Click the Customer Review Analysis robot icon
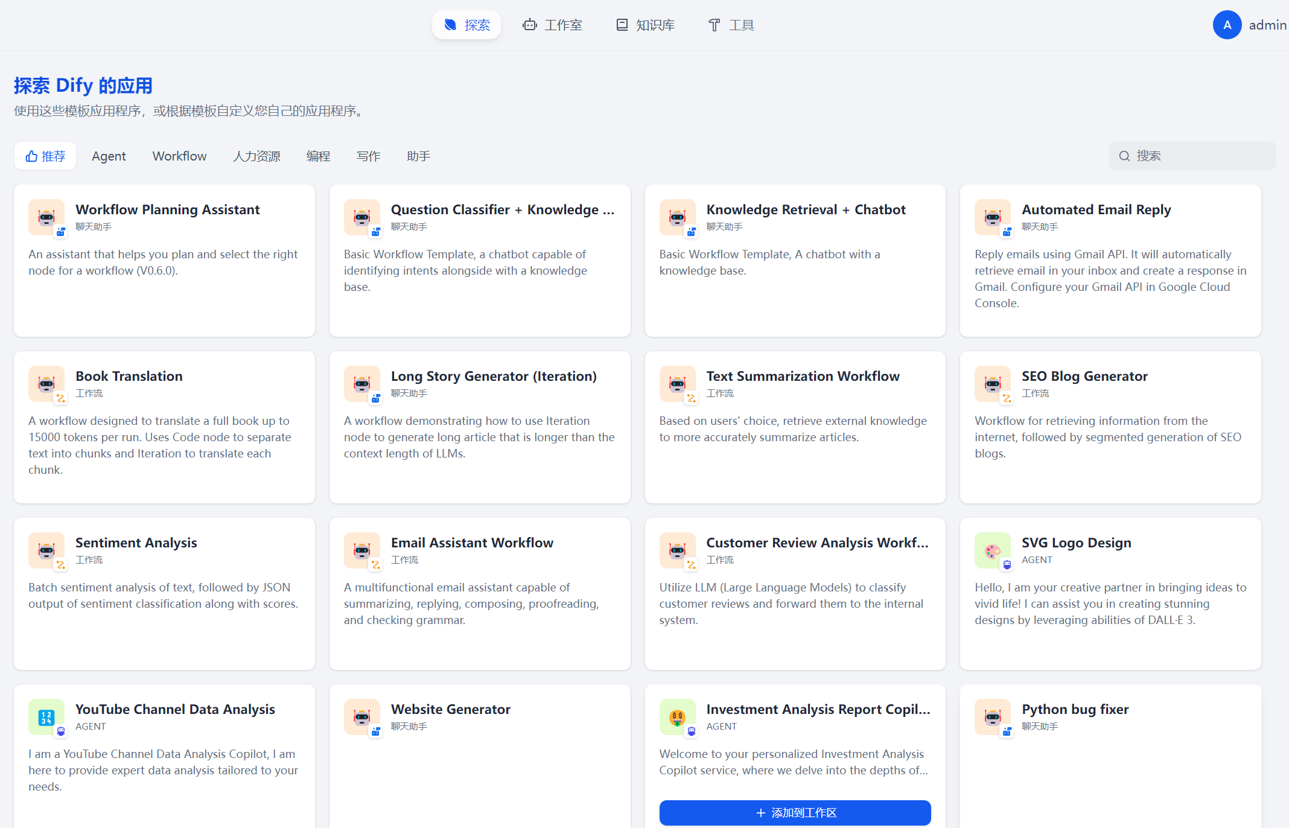Image resolution: width=1289 pixels, height=828 pixels. pos(678,550)
